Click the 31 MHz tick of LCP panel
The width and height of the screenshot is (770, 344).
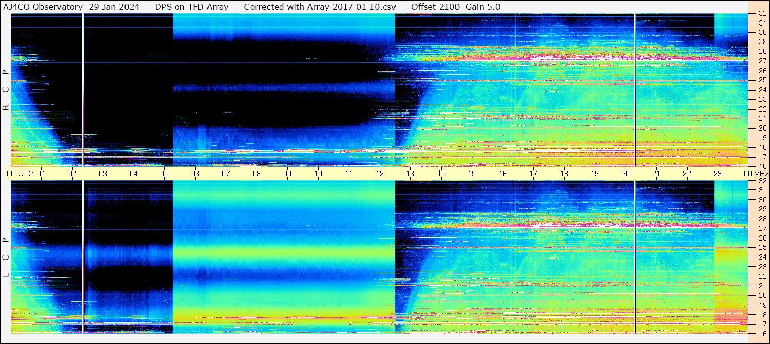click(762, 190)
